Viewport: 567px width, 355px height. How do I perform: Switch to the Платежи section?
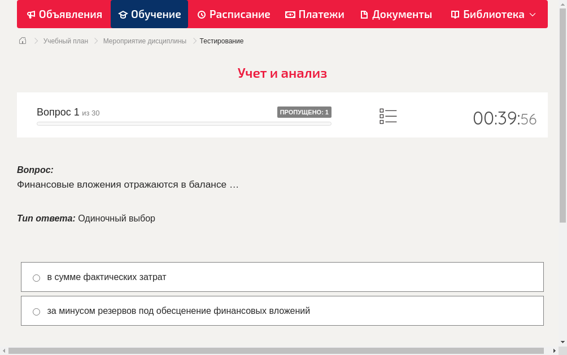(x=315, y=14)
